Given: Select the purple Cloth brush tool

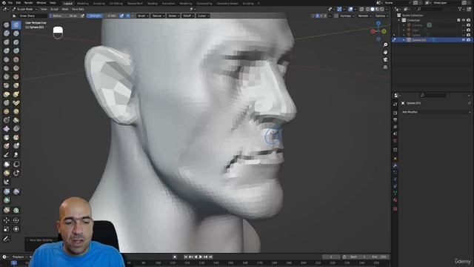Looking at the screenshot, I should coord(7,129).
